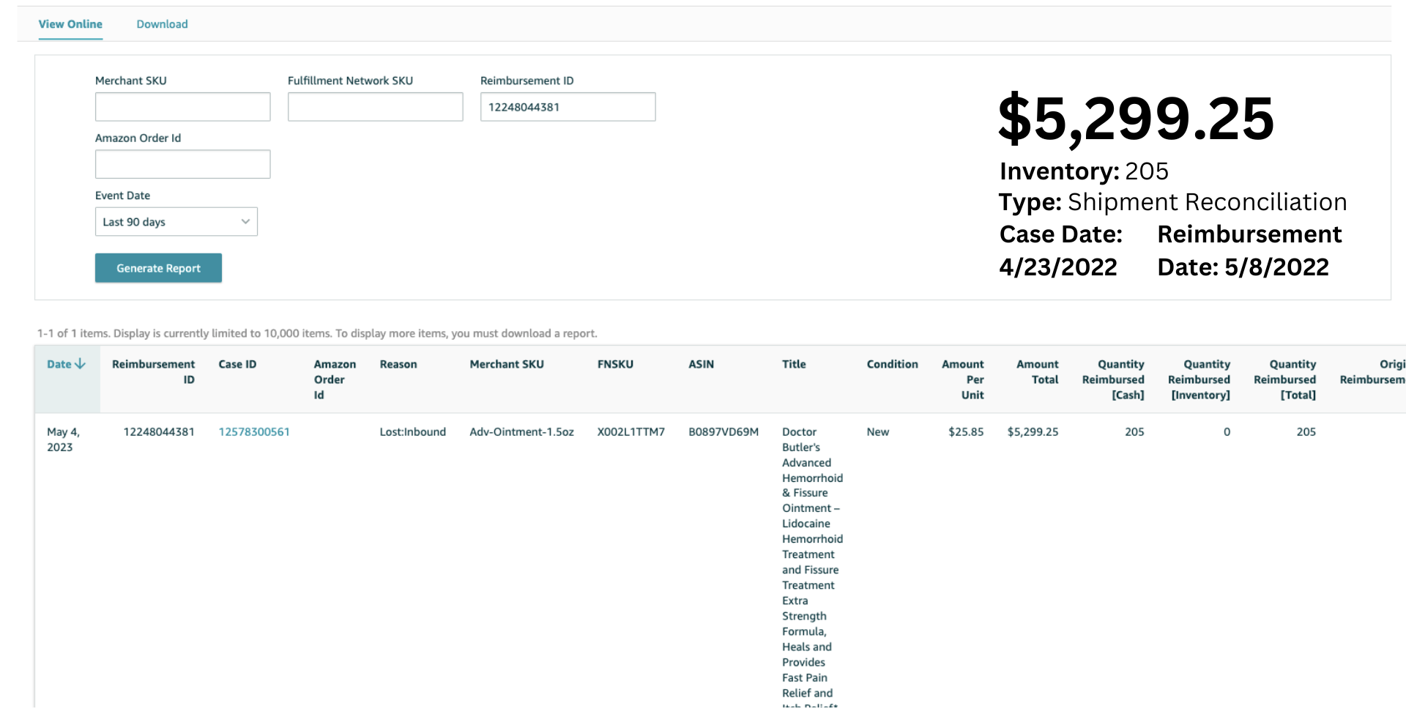Click the Condition column header
Screen dimensions: 1406x717
point(892,364)
